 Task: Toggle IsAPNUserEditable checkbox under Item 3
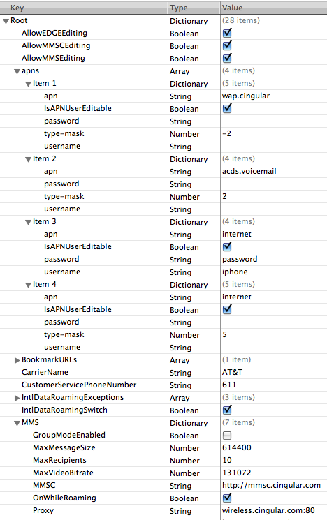click(x=227, y=246)
